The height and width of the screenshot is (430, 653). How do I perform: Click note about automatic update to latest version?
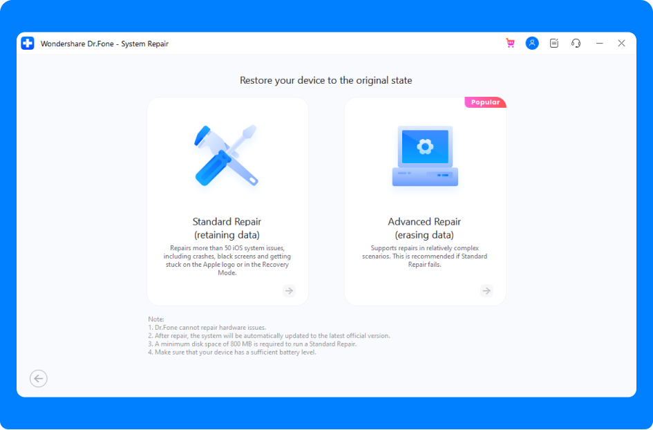(x=269, y=336)
